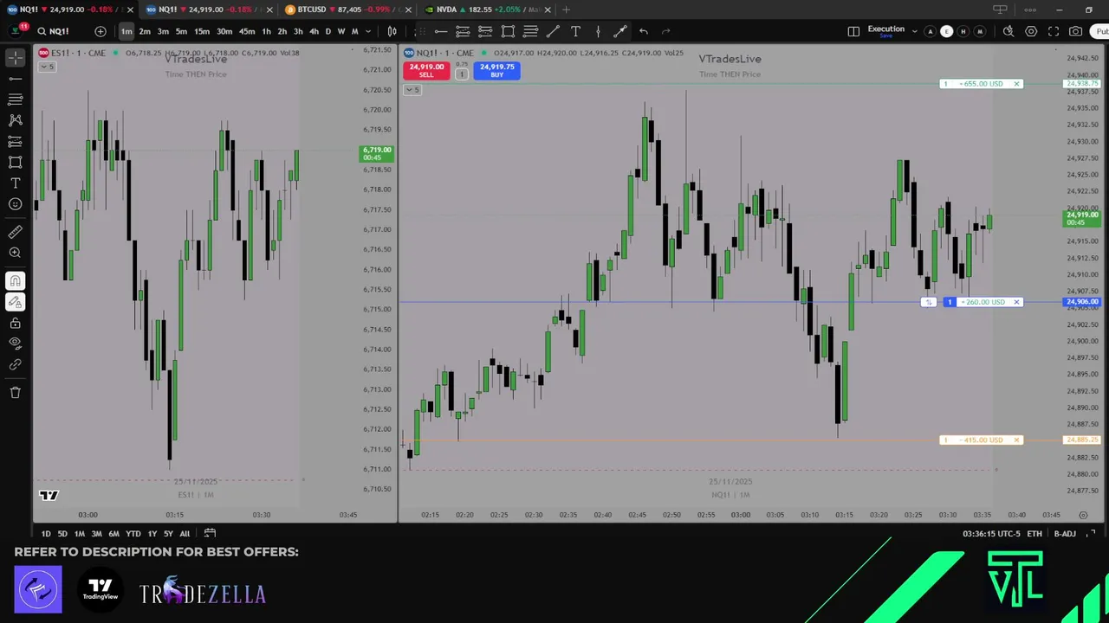Image resolution: width=1109 pixels, height=623 pixels.
Task: Click the red SELL 24,919.00 button
Action: [426, 70]
